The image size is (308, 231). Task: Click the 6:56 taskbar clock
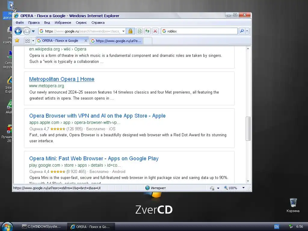tap(300, 227)
